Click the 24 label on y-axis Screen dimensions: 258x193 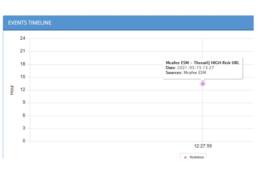(x=23, y=38)
